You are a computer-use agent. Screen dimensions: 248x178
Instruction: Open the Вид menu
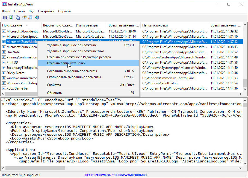[31, 11]
